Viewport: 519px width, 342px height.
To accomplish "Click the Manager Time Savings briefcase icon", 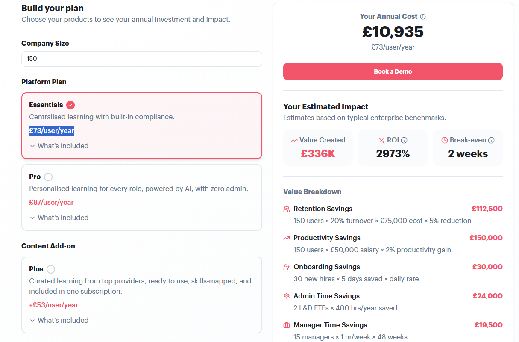I will tap(287, 325).
